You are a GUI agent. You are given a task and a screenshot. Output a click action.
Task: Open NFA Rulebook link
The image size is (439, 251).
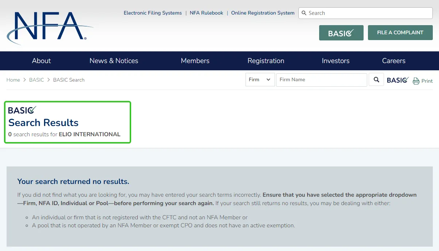tap(207, 13)
